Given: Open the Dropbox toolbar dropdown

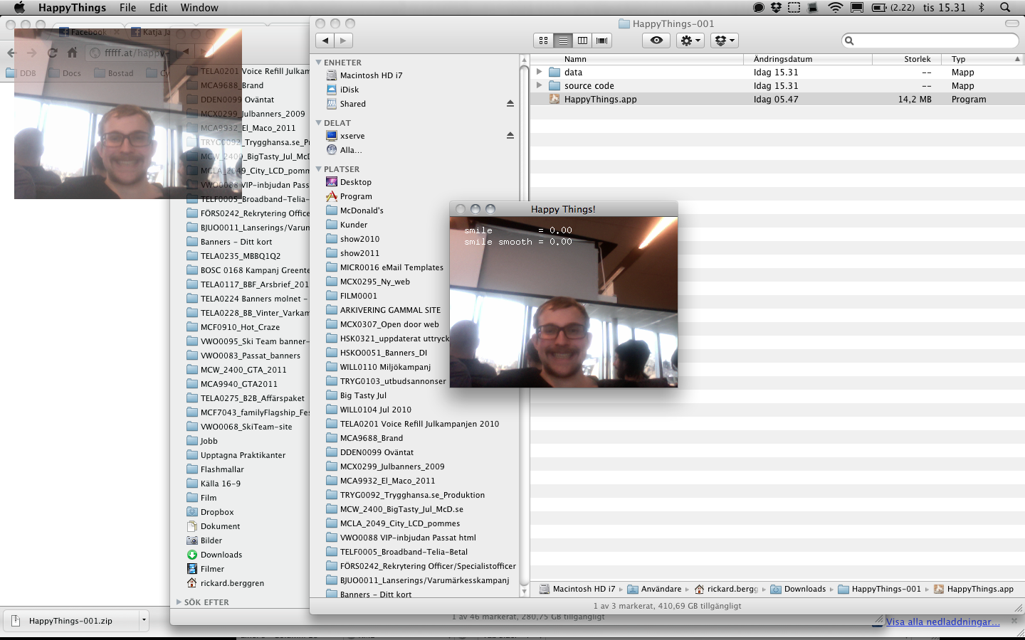Looking at the screenshot, I should 725,41.
